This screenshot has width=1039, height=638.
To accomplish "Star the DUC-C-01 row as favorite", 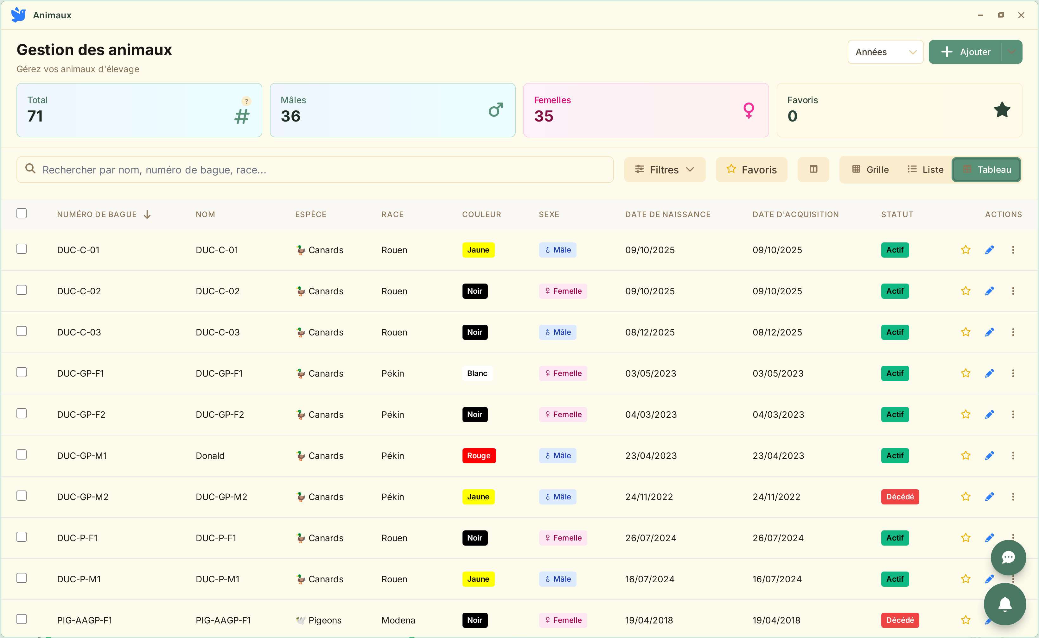I will click(x=966, y=250).
